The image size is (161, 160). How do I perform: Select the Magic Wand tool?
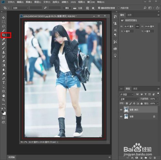(4, 31)
